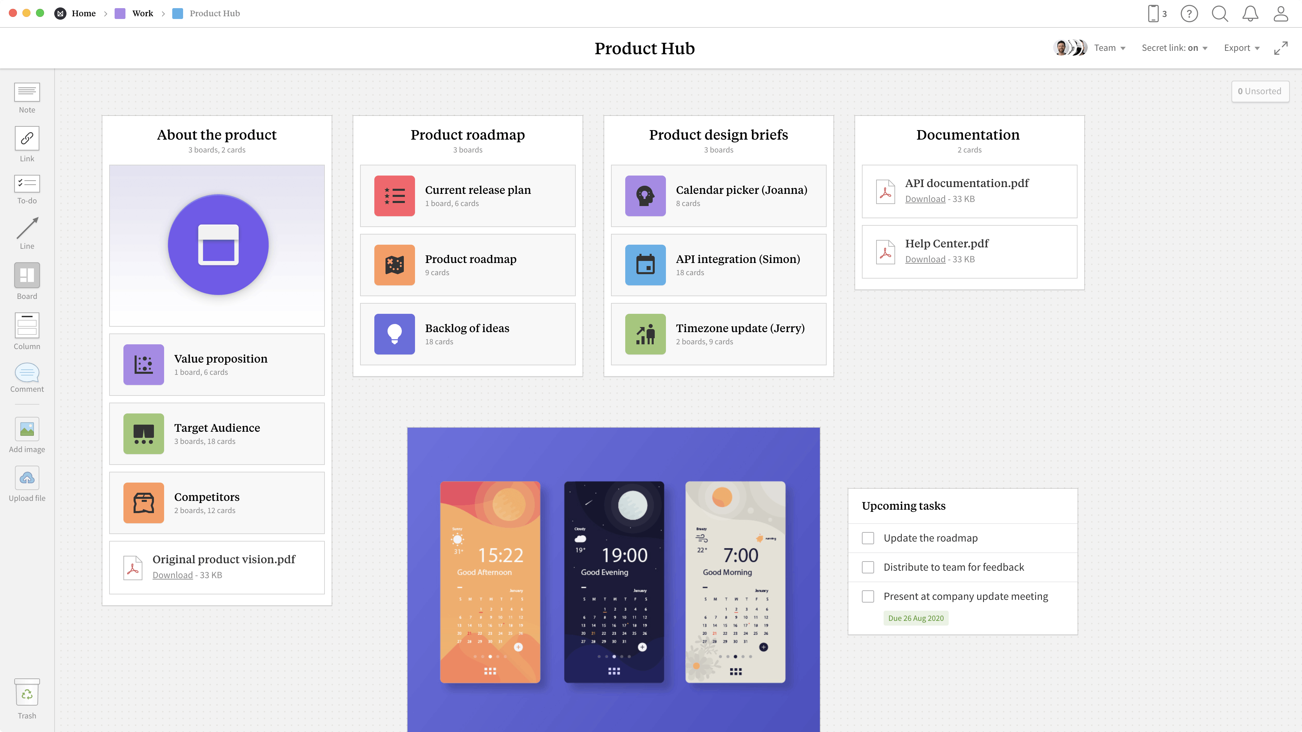Open search from the top bar
The height and width of the screenshot is (732, 1302).
1220,14
